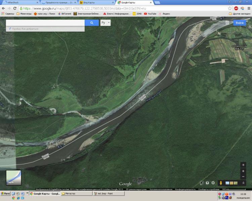Pick the yellow Street View pegman

click(x=221, y=183)
